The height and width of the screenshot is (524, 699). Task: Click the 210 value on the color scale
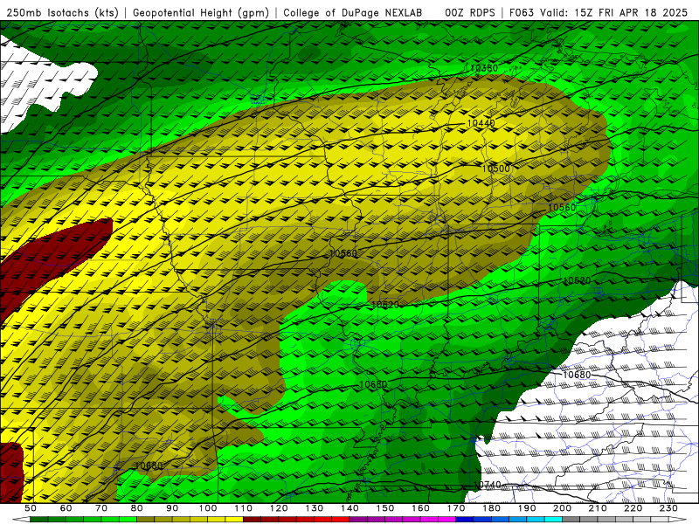[598, 508]
